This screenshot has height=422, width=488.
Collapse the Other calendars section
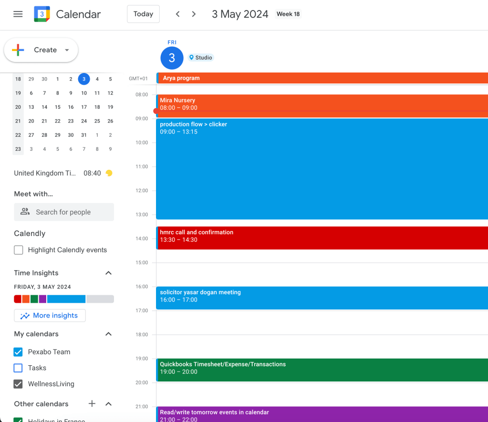click(108, 403)
